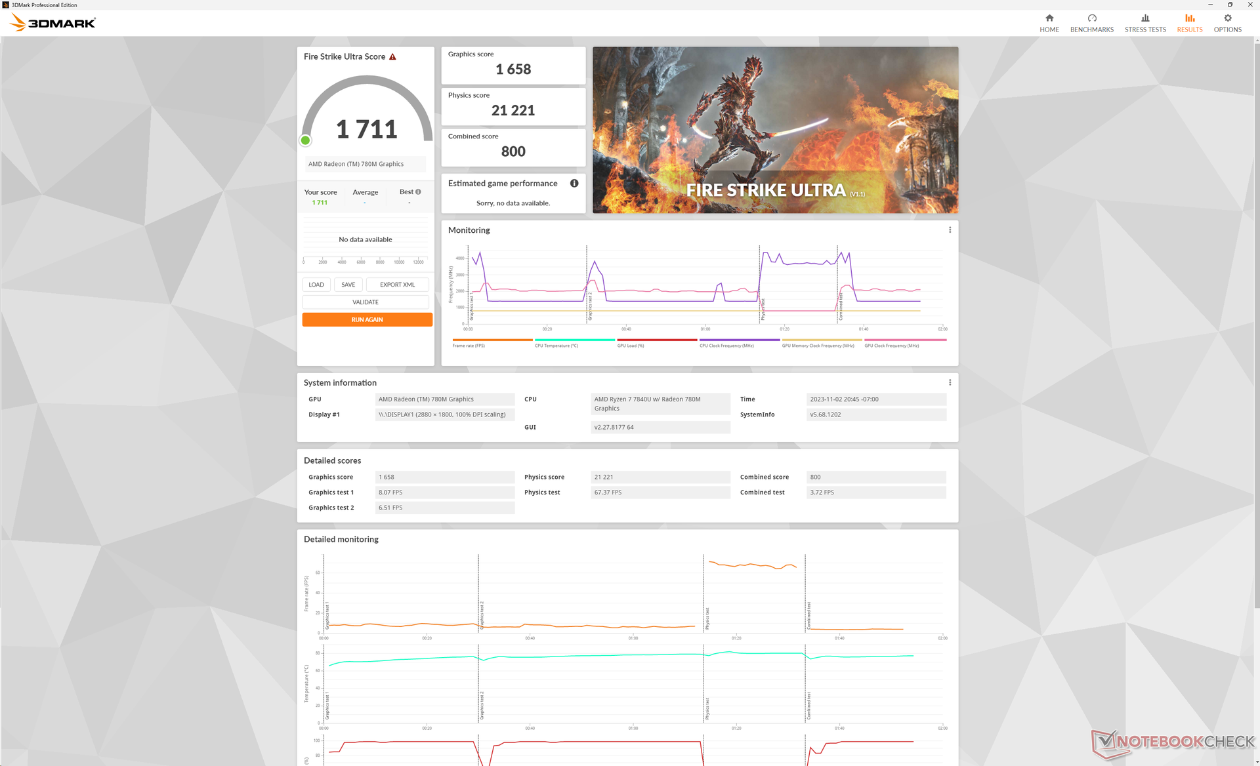Open Stress Tests section icon
1260x766 pixels.
pos(1144,18)
